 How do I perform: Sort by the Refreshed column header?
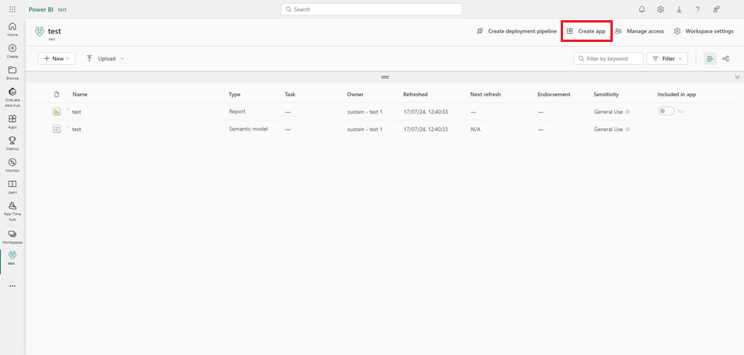[415, 94]
